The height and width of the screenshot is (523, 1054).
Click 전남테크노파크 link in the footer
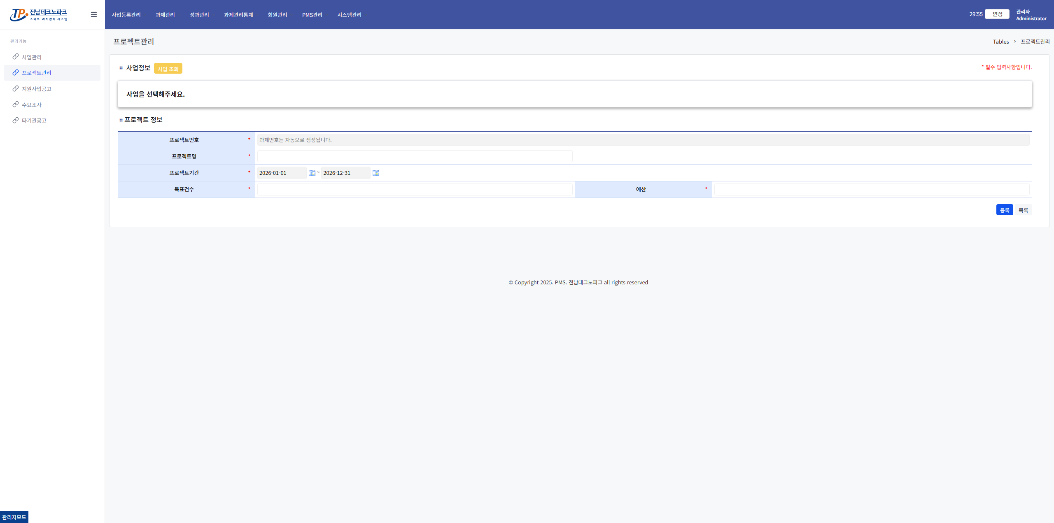pyautogui.click(x=585, y=282)
